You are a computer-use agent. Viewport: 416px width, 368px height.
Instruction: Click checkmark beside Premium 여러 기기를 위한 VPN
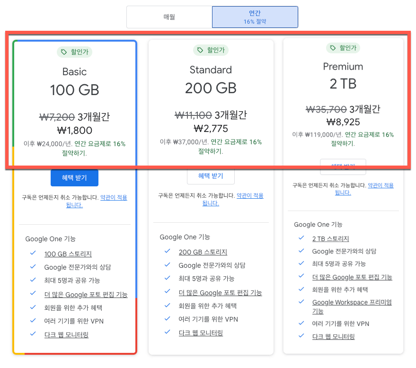click(301, 323)
